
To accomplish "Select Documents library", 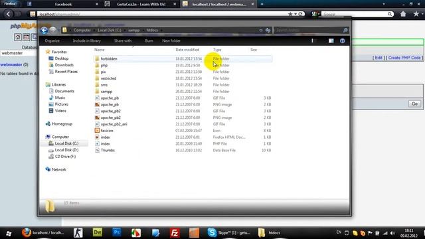I will coord(64,92).
